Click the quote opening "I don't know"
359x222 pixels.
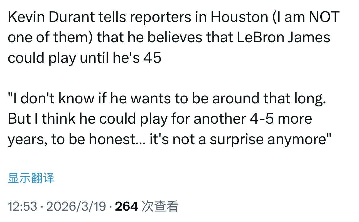click(50, 99)
